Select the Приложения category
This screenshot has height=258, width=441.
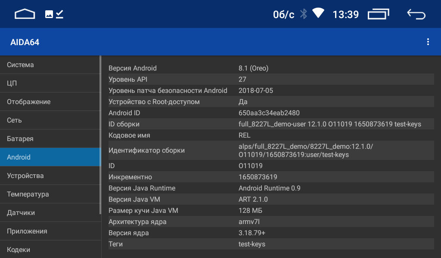[50, 232]
